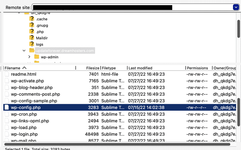Sort by Last modified column header

140,68
